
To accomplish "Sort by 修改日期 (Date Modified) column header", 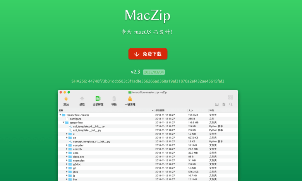I will pos(160,110).
